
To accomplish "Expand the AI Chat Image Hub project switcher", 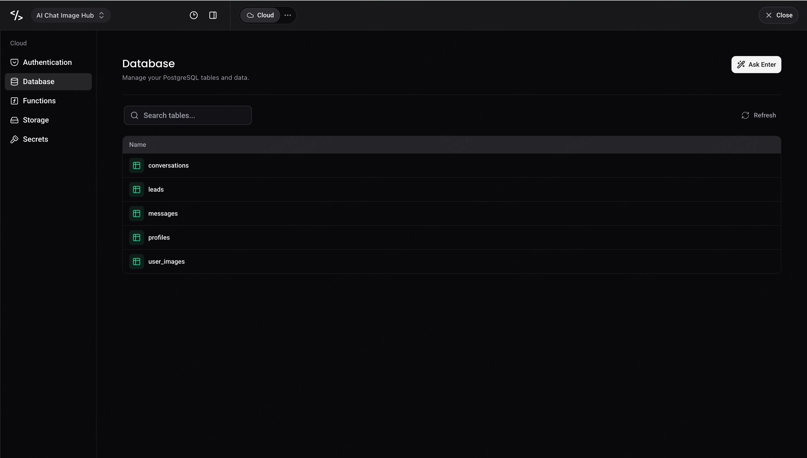I will pos(71,15).
